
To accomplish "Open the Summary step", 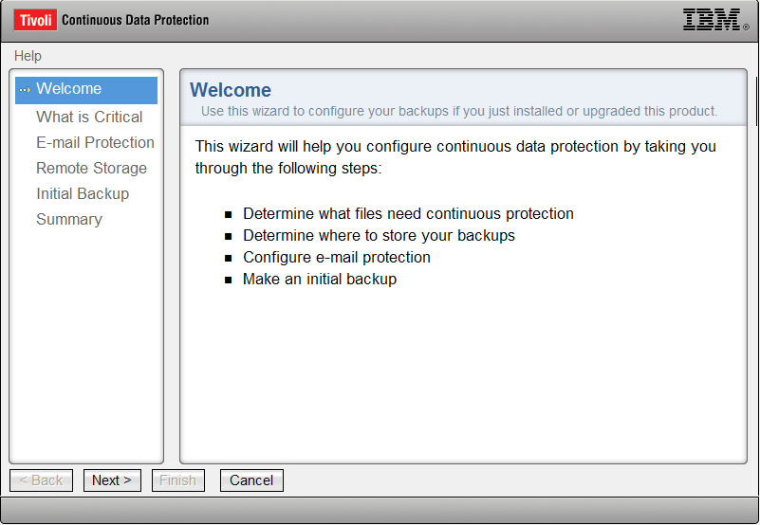I will 69,220.
